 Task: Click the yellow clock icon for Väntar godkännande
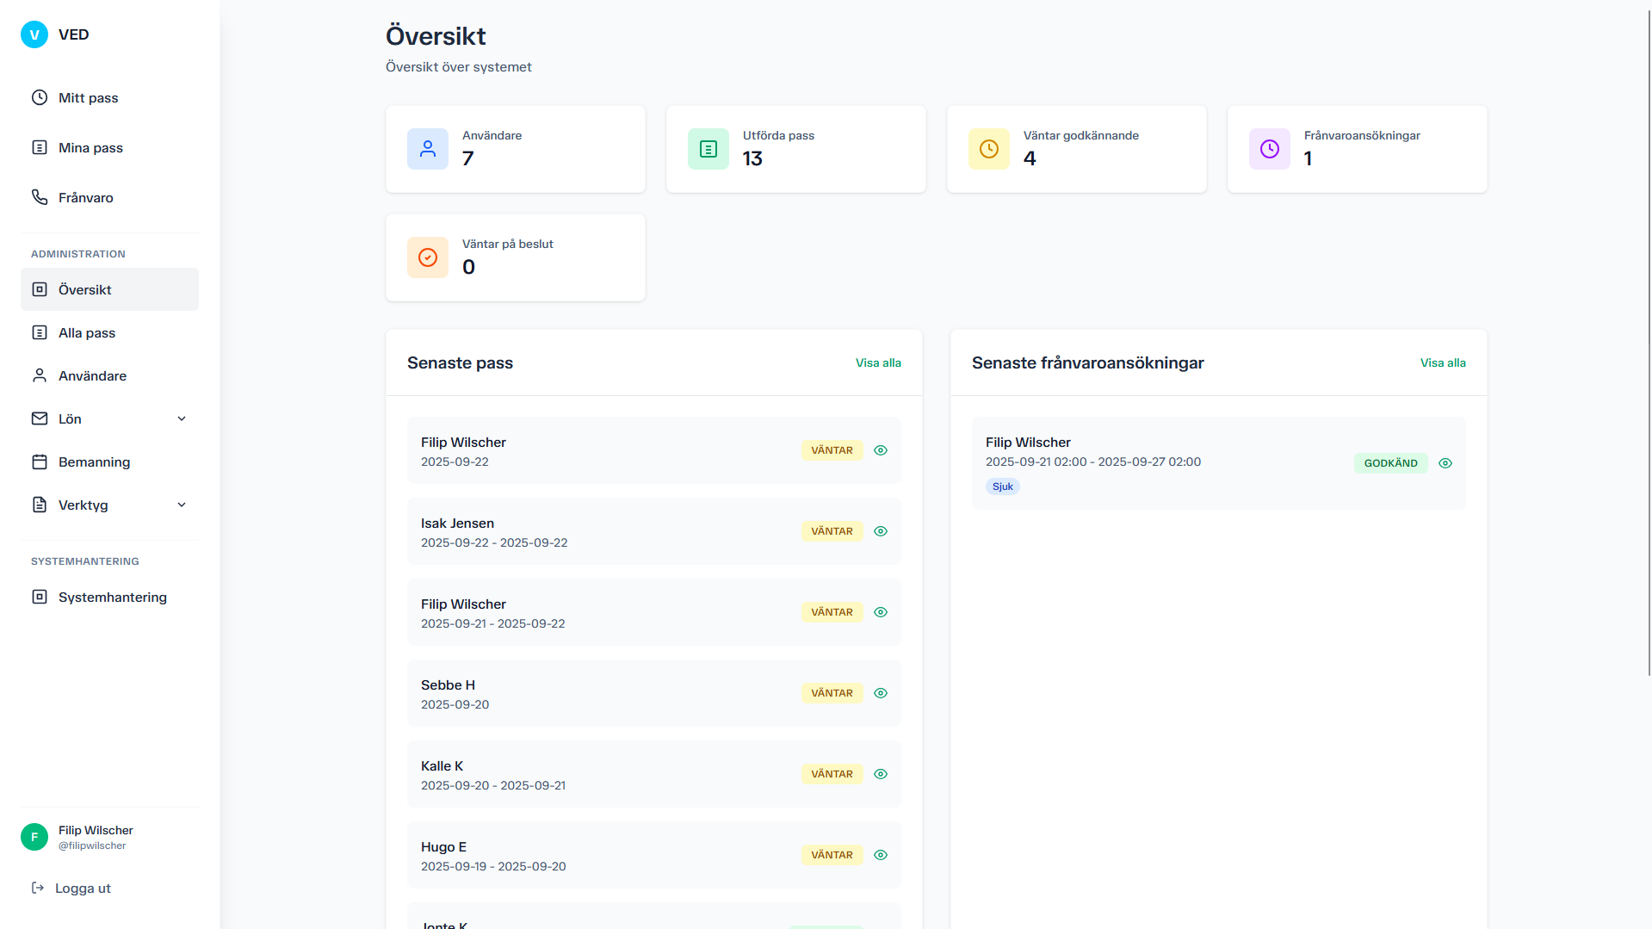989,149
